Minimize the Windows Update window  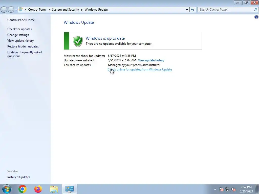[x=238, y=3]
